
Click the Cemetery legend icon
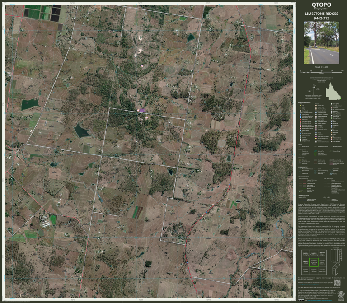(316, 125)
